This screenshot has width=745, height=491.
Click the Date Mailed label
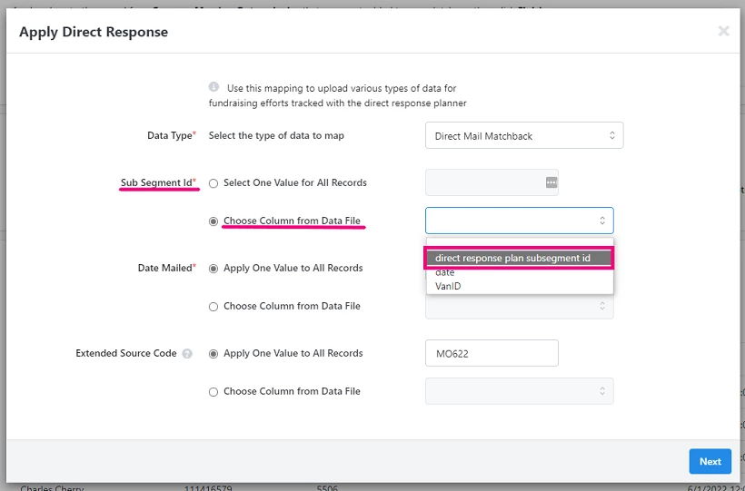click(167, 268)
